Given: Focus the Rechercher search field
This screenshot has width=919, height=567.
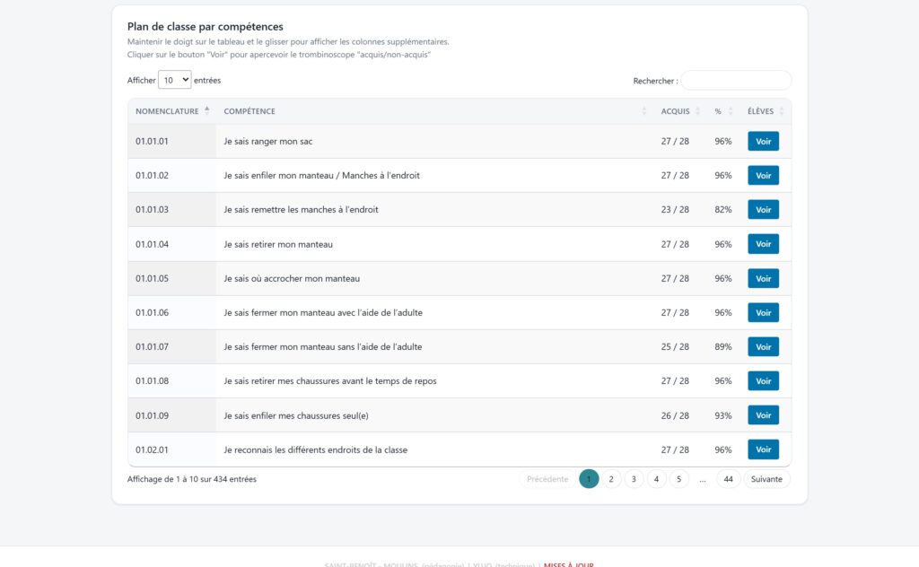Looking at the screenshot, I should pos(736,80).
